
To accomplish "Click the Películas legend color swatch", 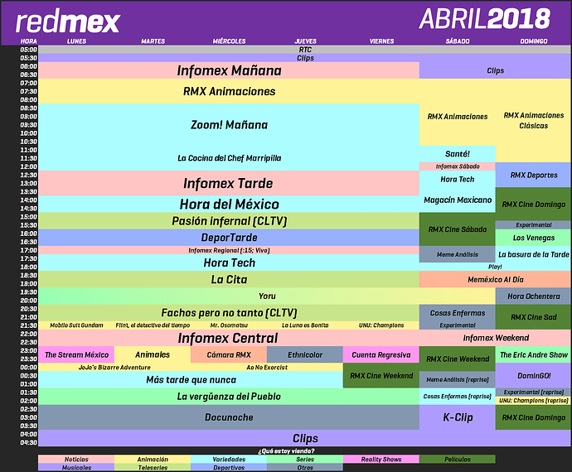I will click(x=458, y=460).
